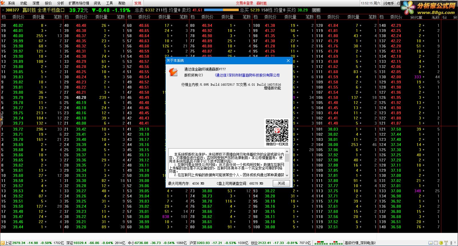Image resolution: width=458 pixels, height=246 pixels.
Task: Select the buy price 36.50 at level 140
Action: coord(396,227)
